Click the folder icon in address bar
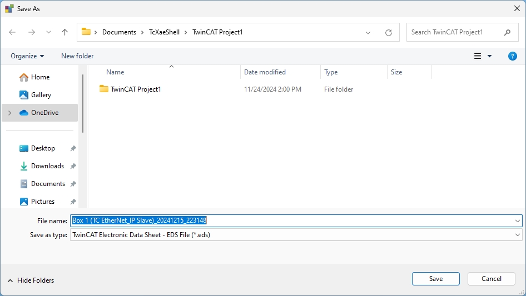 point(86,32)
